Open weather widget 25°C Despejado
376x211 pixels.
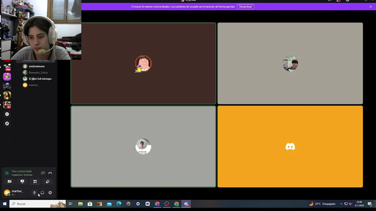(322, 204)
